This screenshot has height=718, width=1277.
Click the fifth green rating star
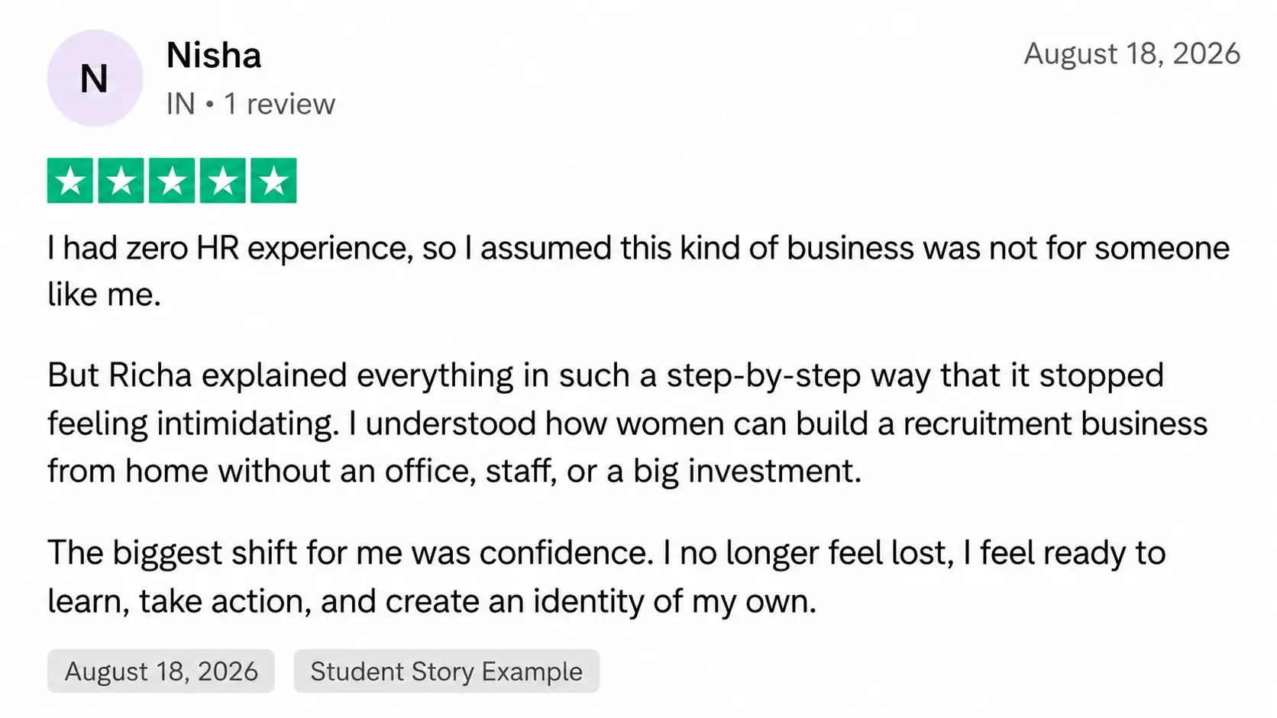click(273, 181)
